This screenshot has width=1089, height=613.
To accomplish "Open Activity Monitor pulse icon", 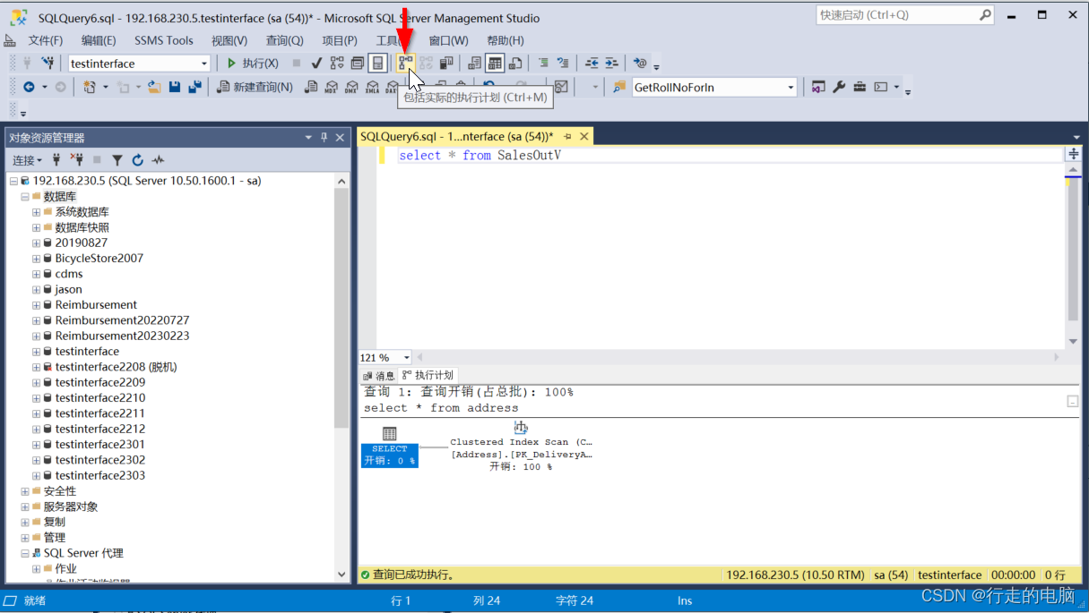I will [x=159, y=160].
